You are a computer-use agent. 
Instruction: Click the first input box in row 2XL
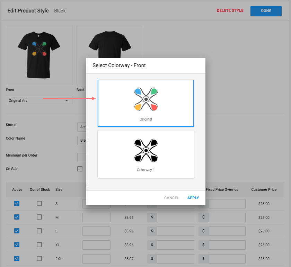pos(96,259)
